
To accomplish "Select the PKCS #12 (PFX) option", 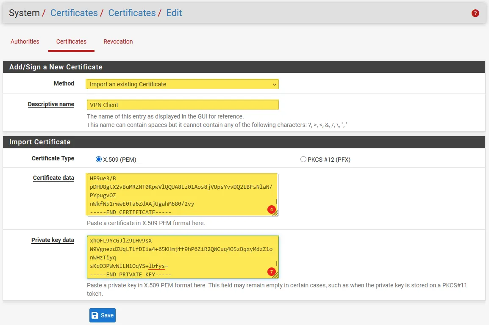I will click(303, 160).
